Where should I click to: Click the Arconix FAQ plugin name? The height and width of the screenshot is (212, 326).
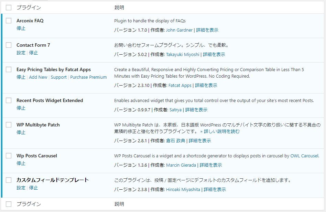point(30,21)
